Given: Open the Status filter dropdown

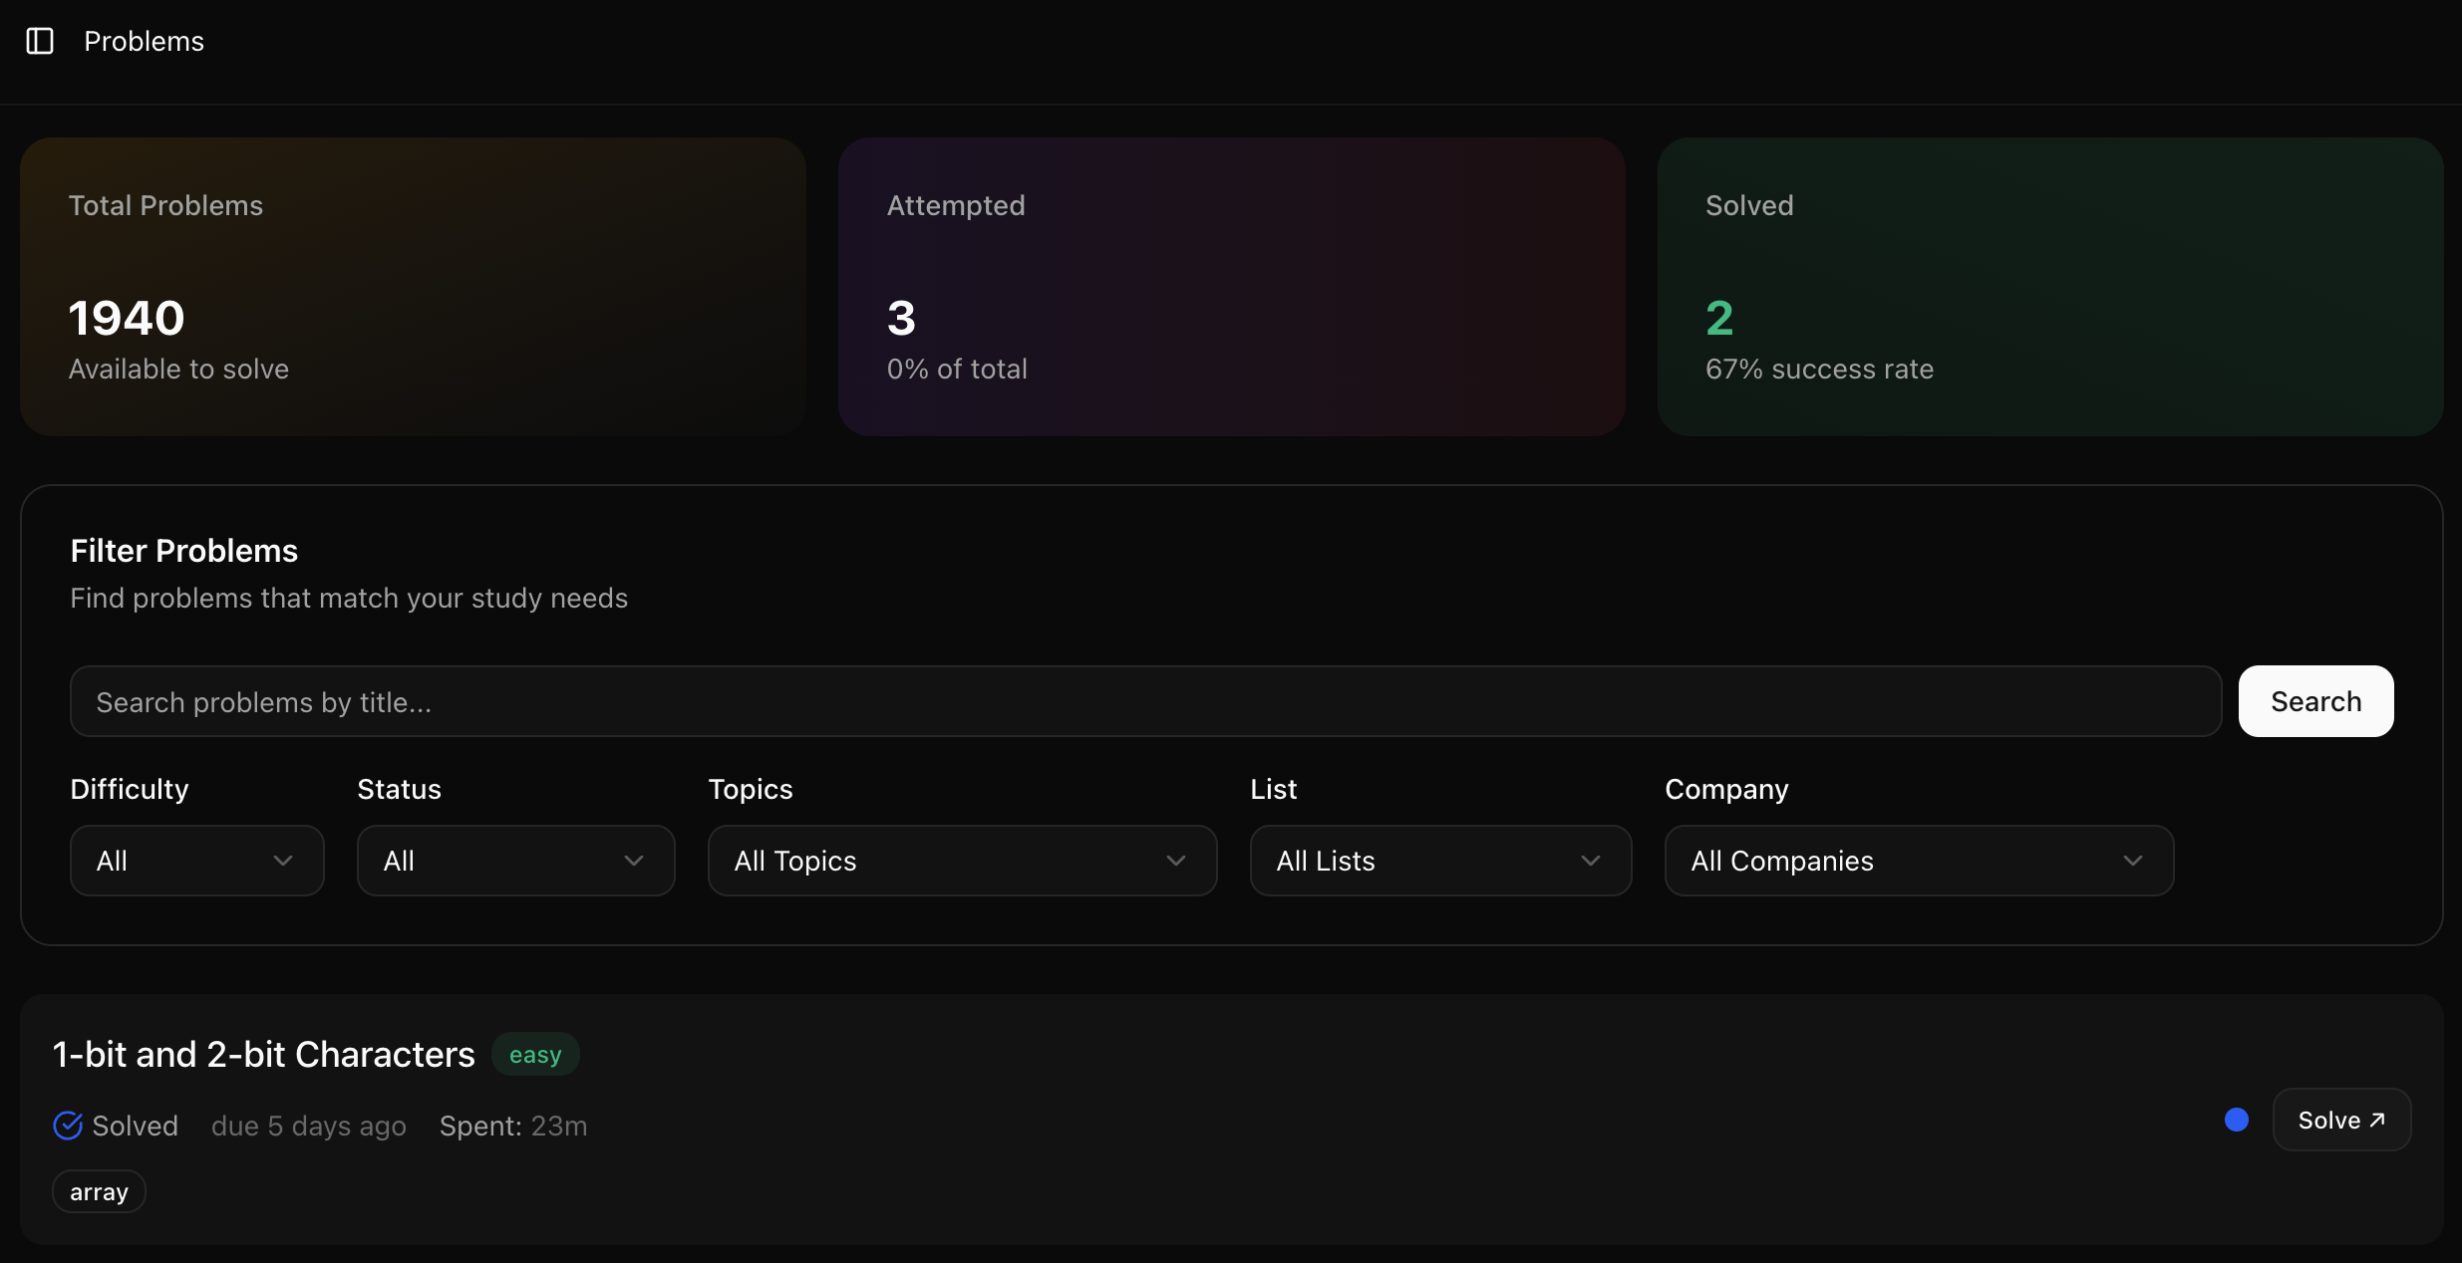Looking at the screenshot, I should coord(515,861).
